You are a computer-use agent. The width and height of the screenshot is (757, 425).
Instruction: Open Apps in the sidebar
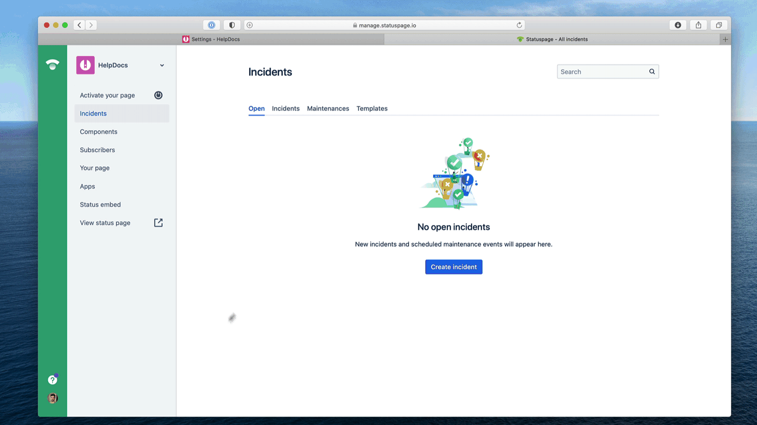pyautogui.click(x=121, y=186)
